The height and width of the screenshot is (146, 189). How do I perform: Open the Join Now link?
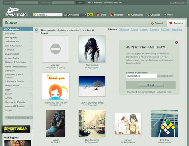click(131, 92)
